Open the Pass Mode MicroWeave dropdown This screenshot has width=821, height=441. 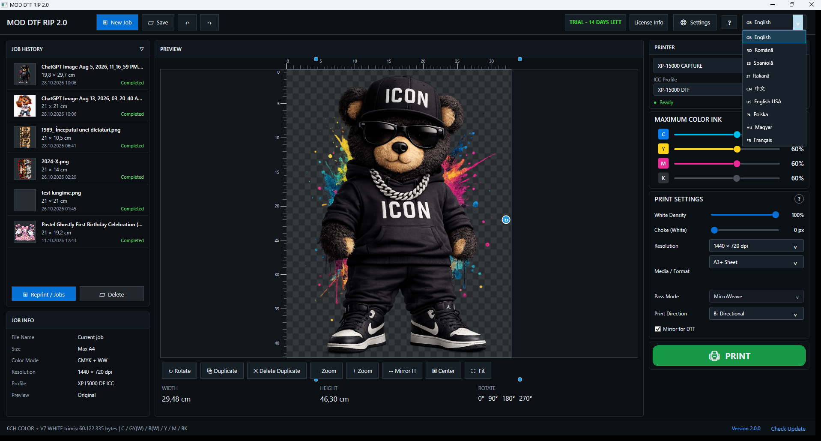(756, 297)
